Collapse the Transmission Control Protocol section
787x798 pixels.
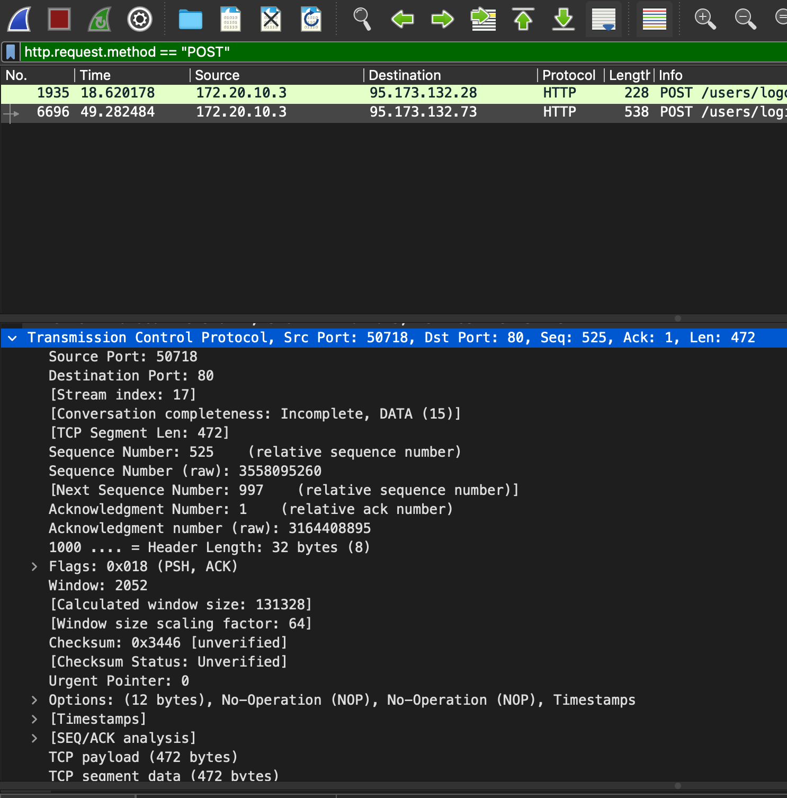coord(13,338)
